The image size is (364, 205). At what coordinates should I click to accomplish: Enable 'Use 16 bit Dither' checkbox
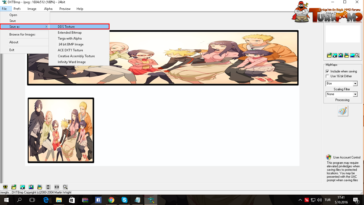[x=327, y=76]
